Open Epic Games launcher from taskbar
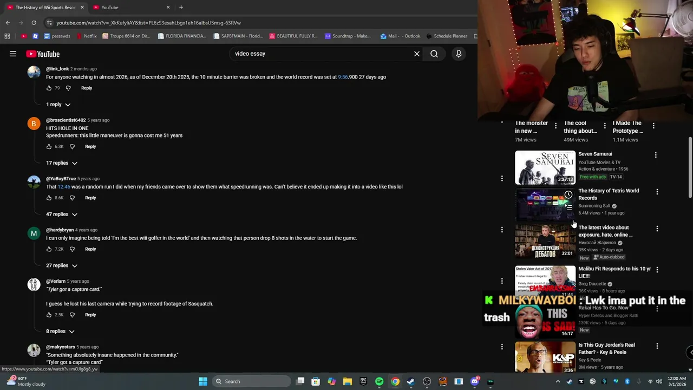Viewport: 693px width, 390px height. (363, 381)
